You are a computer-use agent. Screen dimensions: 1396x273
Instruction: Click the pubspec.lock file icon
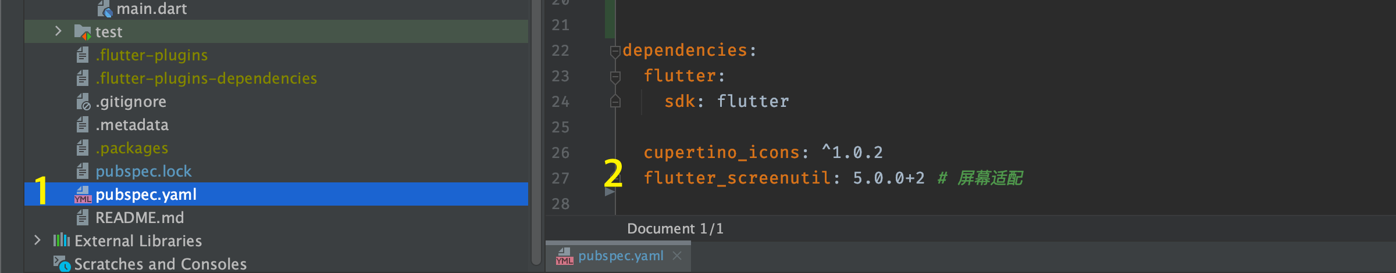click(x=83, y=171)
